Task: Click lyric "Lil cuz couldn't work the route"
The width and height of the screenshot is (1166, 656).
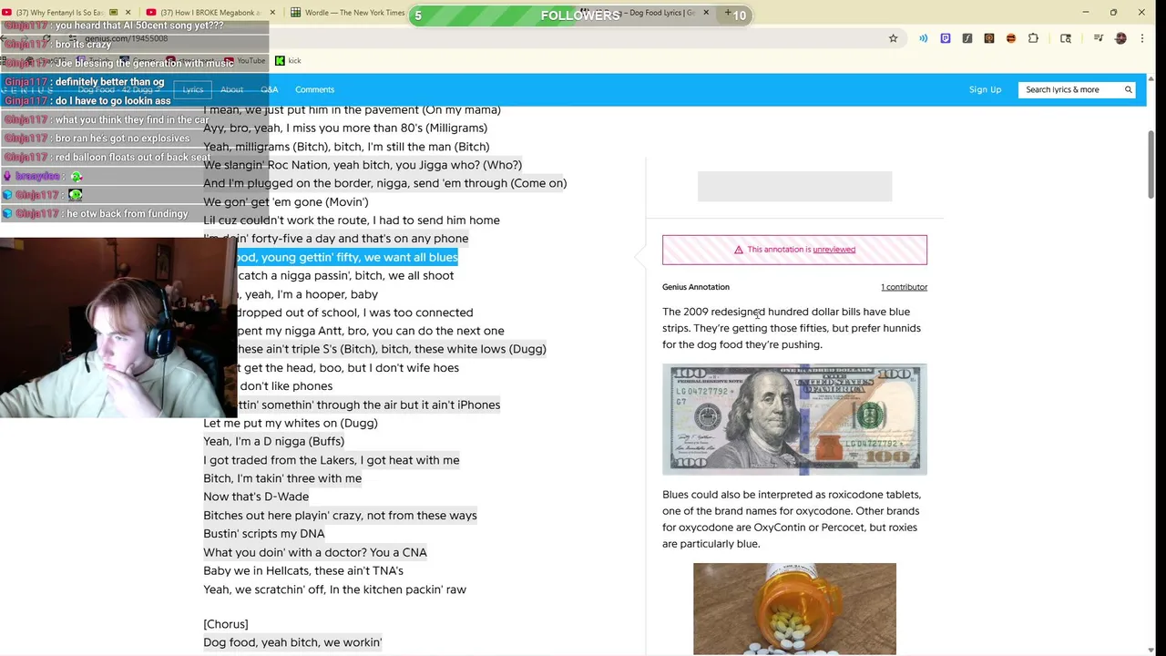Action: point(351,220)
